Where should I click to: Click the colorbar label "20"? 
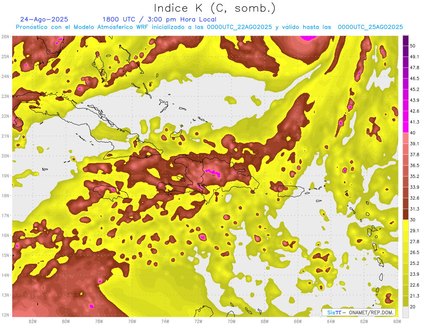[413, 306]
